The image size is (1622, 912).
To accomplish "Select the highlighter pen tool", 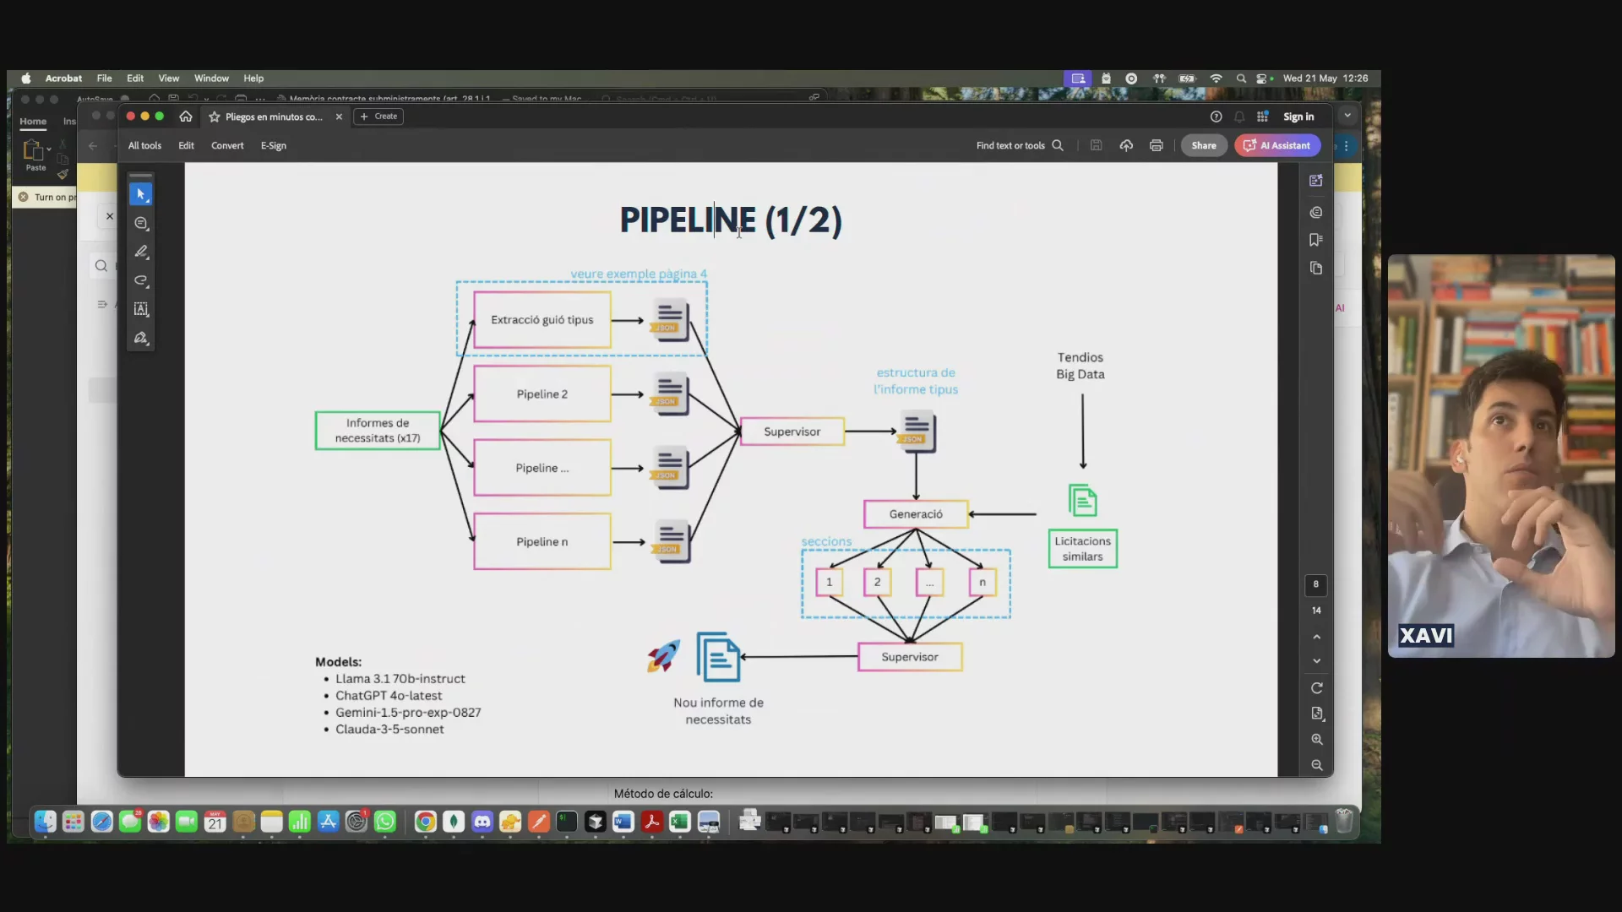I will point(141,252).
